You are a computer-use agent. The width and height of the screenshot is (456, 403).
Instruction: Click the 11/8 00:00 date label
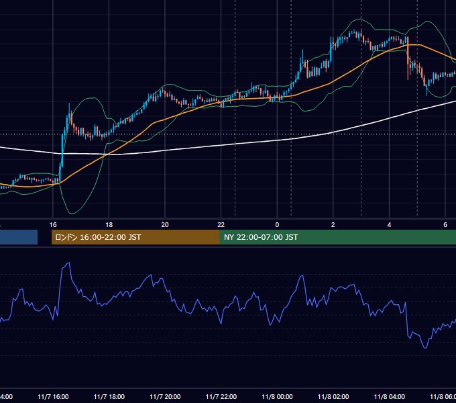(x=277, y=396)
